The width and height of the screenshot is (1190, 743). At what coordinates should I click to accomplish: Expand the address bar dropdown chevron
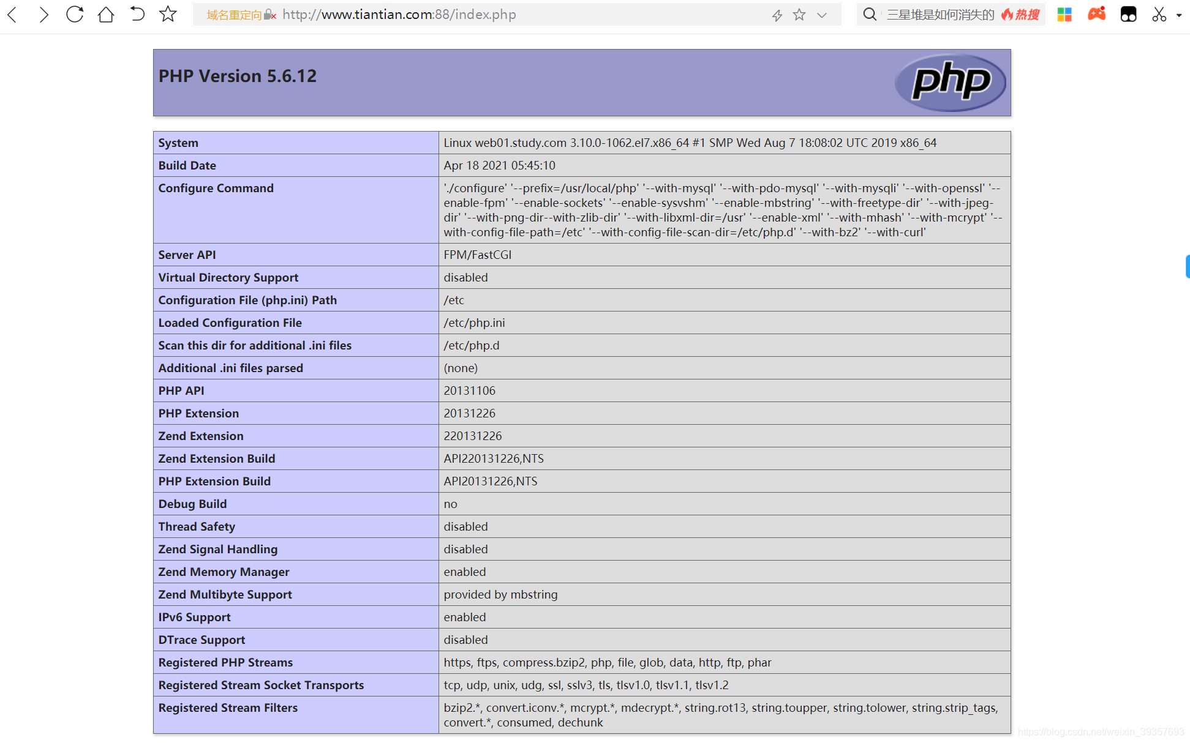click(x=822, y=15)
